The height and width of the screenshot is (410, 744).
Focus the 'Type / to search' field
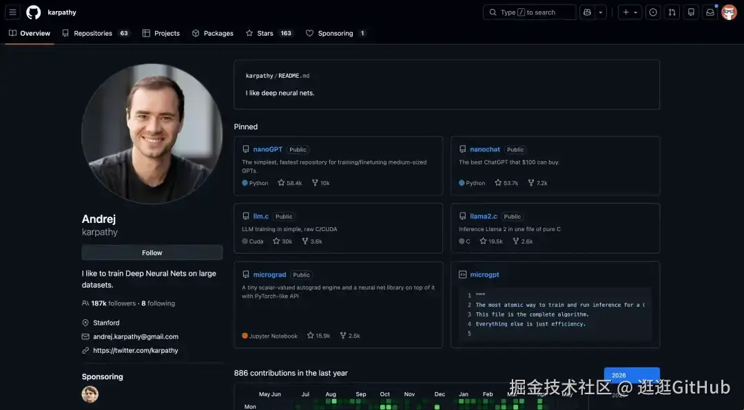point(530,12)
